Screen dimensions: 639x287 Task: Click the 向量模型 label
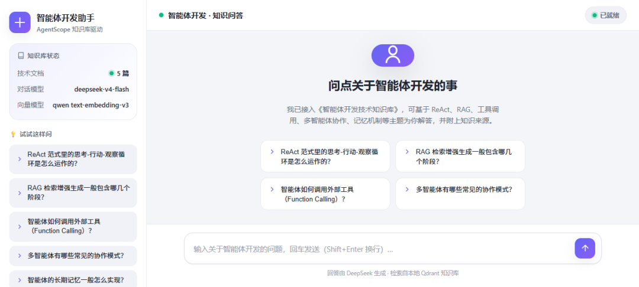click(x=31, y=105)
